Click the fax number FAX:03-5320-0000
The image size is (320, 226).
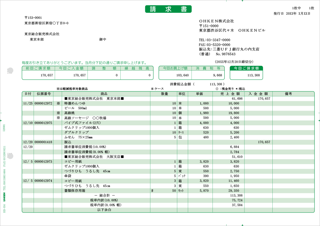click(x=214, y=45)
